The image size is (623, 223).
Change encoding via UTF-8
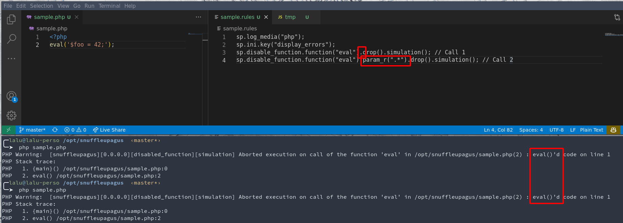[x=556, y=130]
